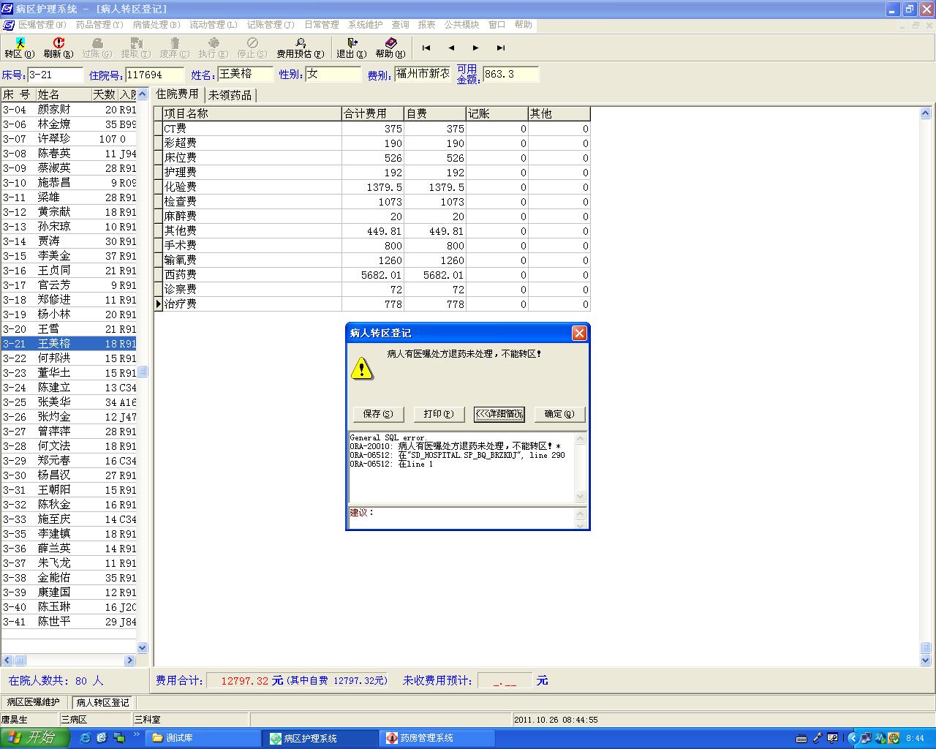936x749 pixels.
Task: Go to next record arrow
Action: pos(476,48)
